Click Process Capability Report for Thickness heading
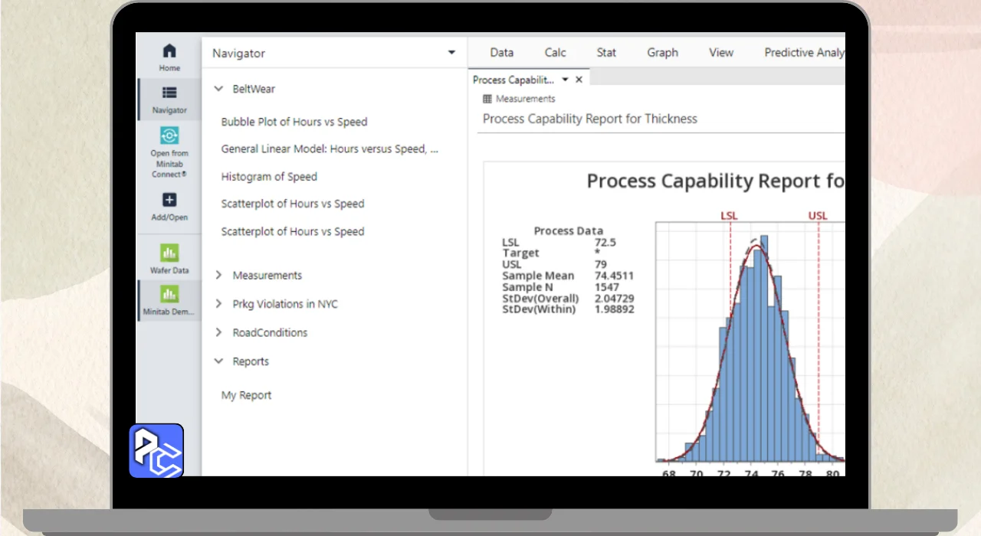This screenshot has width=981, height=536. tap(590, 119)
